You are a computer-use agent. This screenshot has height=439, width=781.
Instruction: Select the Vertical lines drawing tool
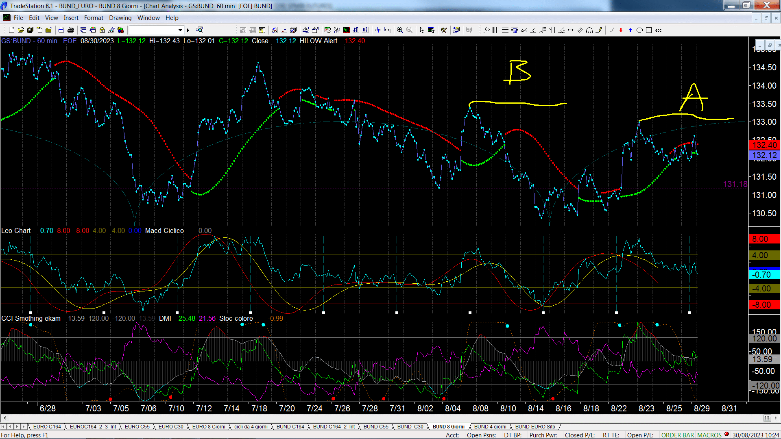tap(495, 30)
